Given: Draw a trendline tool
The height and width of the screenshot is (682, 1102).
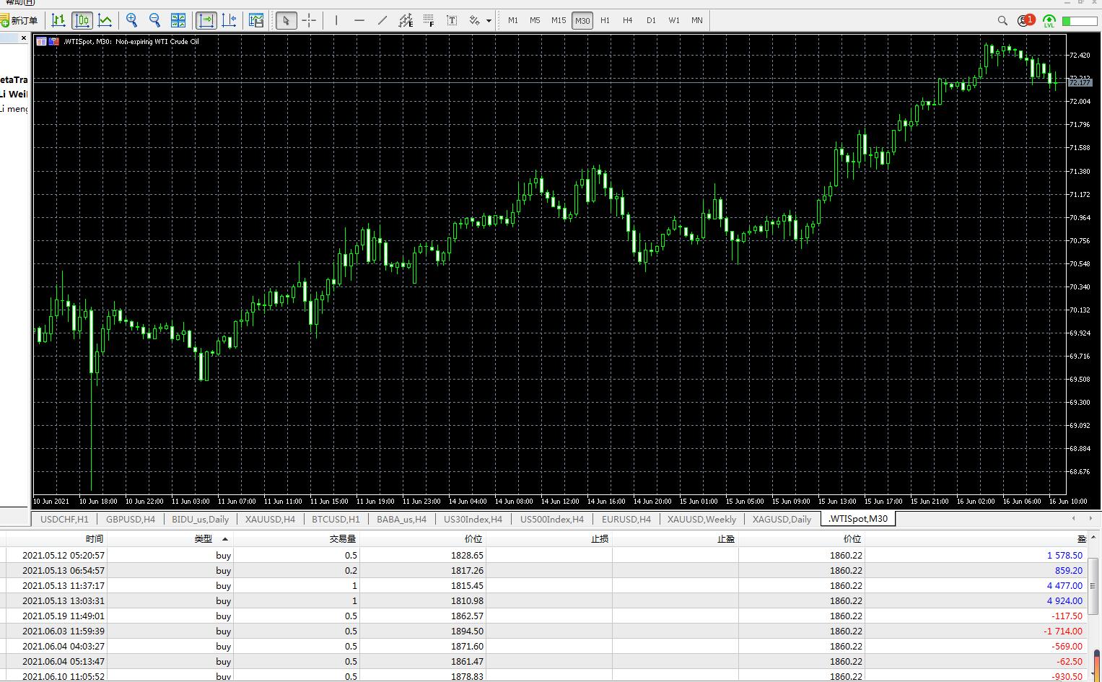Looking at the screenshot, I should [382, 20].
